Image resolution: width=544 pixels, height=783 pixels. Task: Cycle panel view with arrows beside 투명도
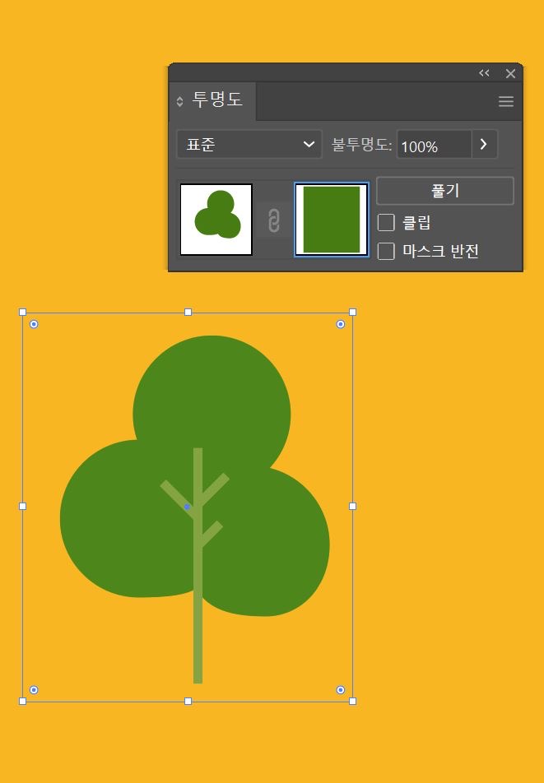pos(180,101)
